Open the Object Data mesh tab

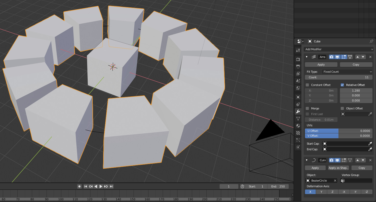298,119
